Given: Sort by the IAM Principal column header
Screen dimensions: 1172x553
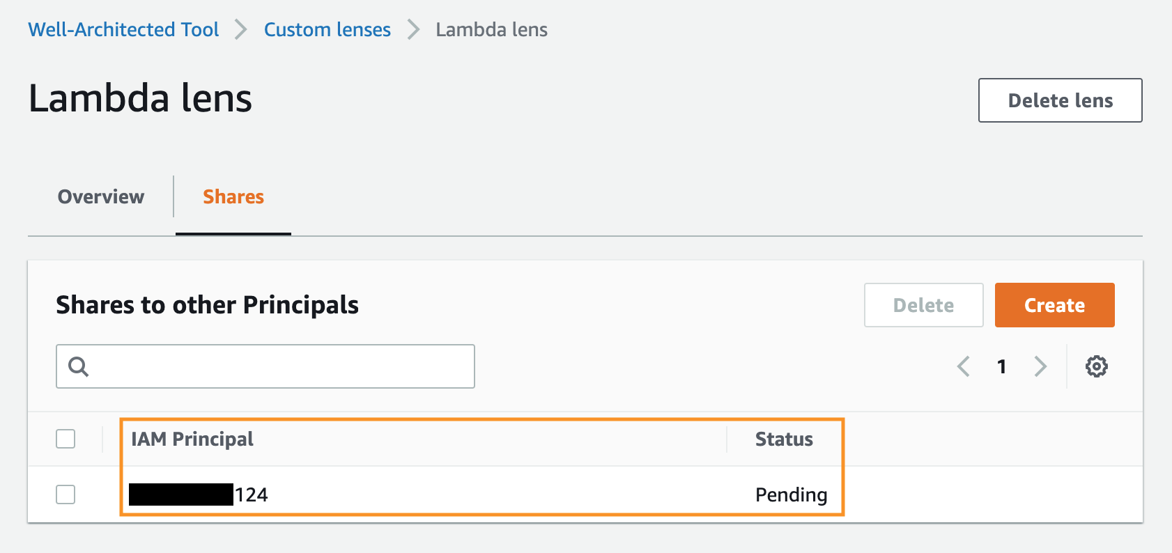Looking at the screenshot, I should 192,439.
